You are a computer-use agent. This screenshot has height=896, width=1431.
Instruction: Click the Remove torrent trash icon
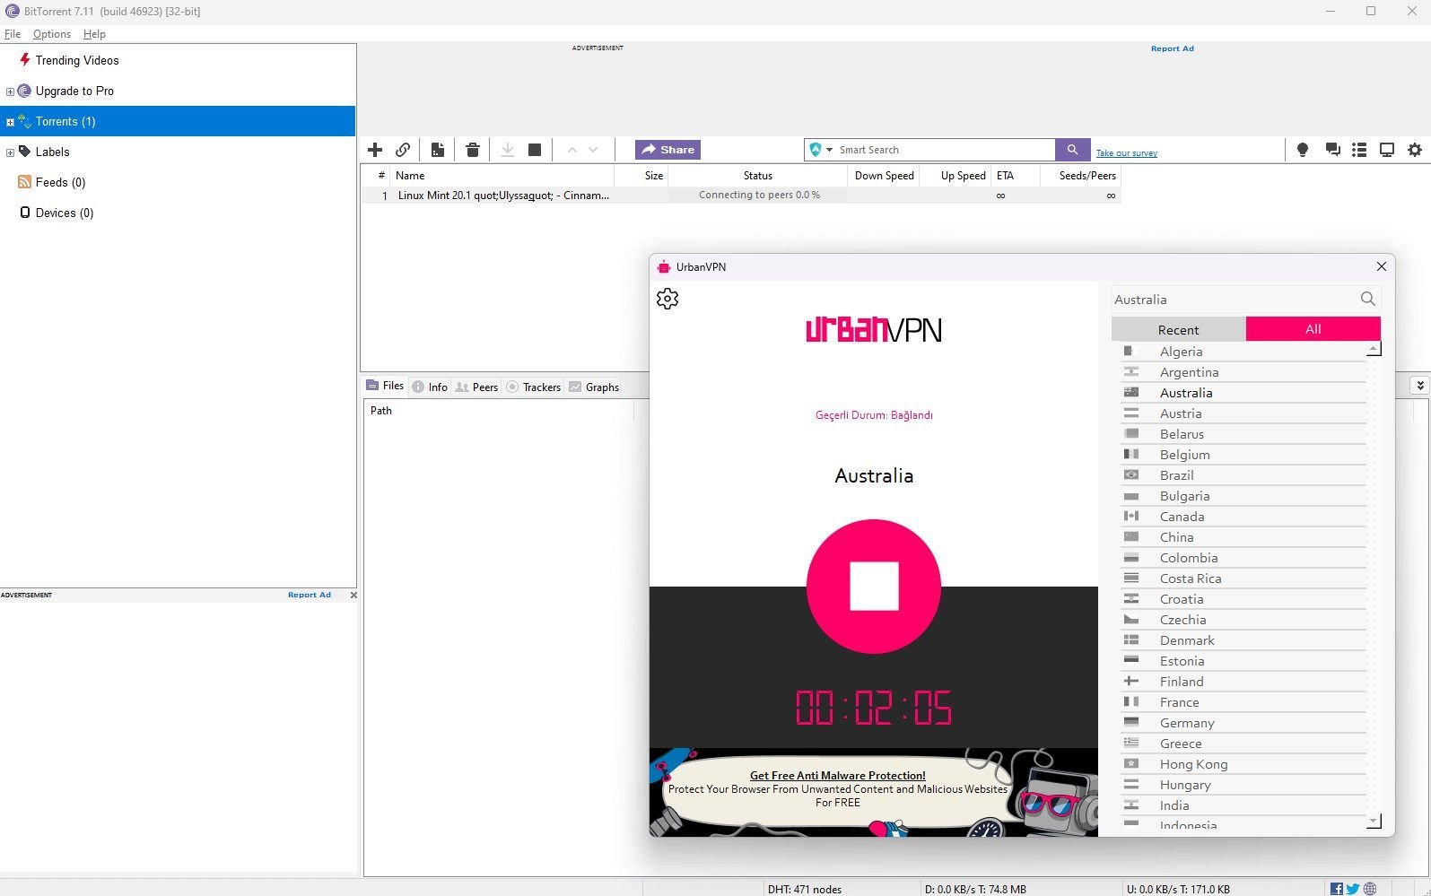pos(473,150)
